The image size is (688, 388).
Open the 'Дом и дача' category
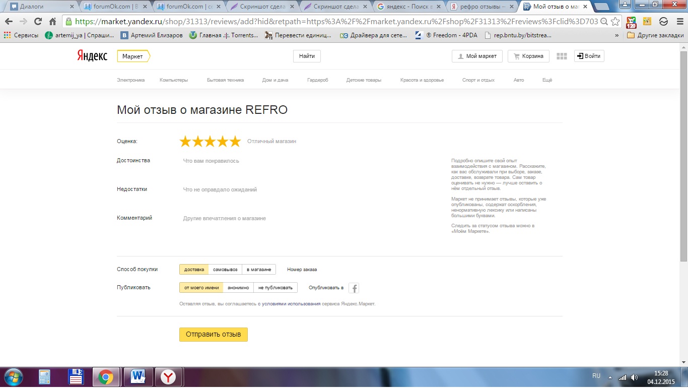click(276, 80)
